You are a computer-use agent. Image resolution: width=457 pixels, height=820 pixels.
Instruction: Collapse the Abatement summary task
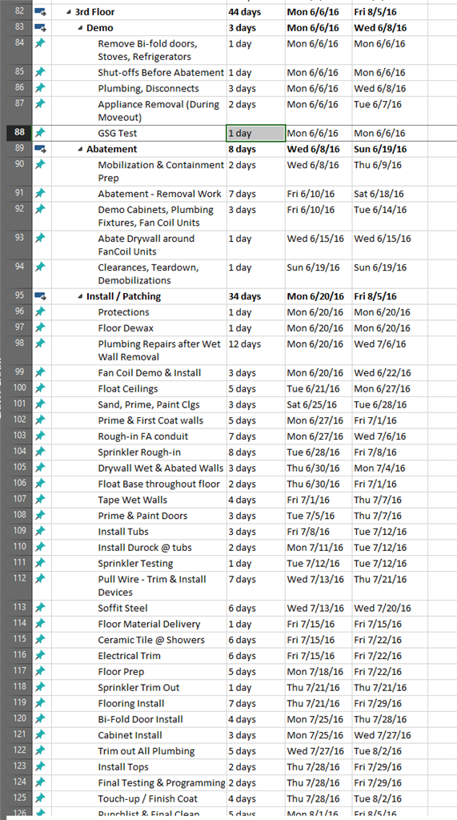[80, 150]
